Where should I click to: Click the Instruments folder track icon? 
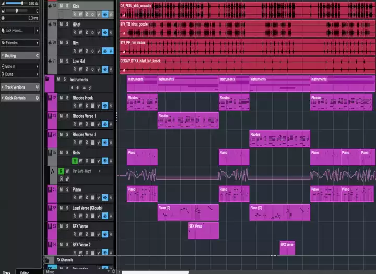48,80
